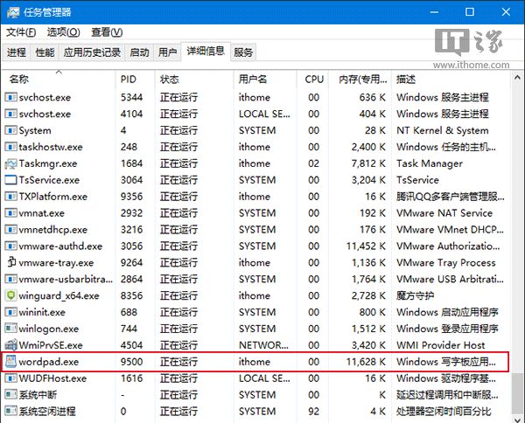Click the memory value 11,628 K

point(366,362)
